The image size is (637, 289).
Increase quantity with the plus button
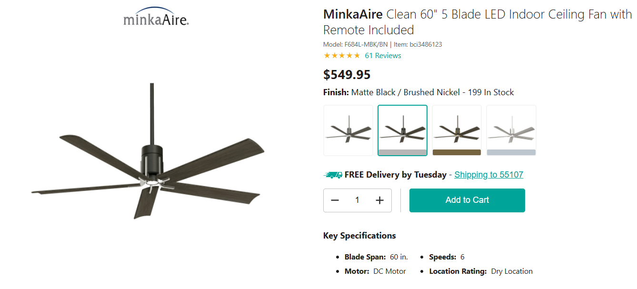pyautogui.click(x=379, y=200)
